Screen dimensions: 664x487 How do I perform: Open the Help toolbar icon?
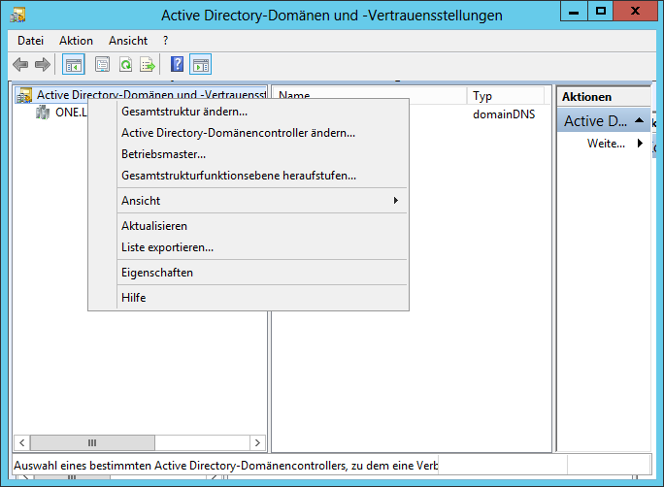click(177, 65)
